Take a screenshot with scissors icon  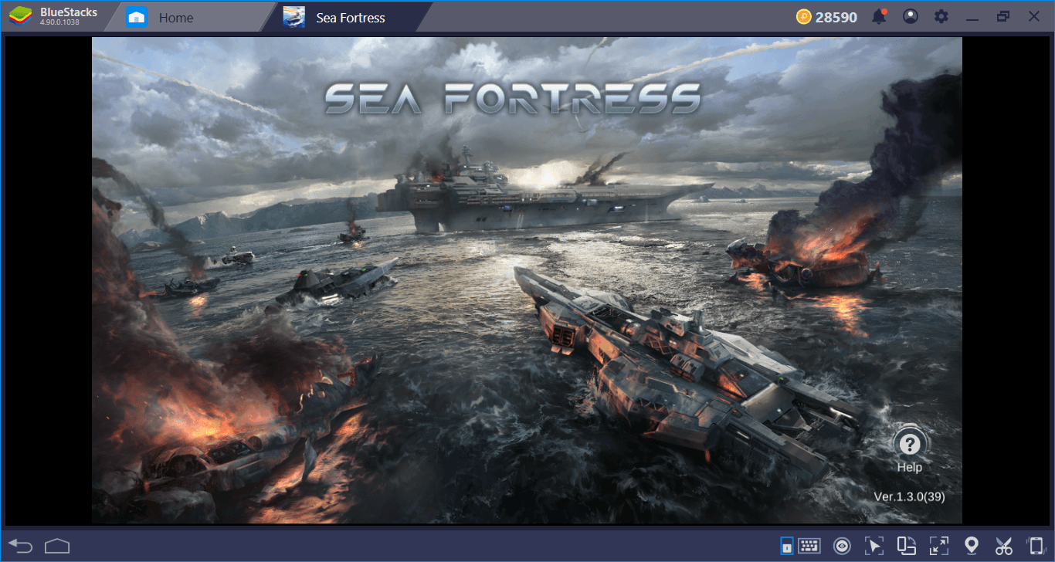pyautogui.click(x=1003, y=546)
